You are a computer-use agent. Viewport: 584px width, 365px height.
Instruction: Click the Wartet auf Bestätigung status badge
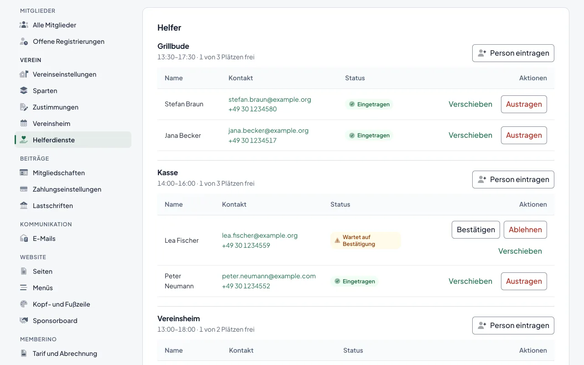click(365, 240)
